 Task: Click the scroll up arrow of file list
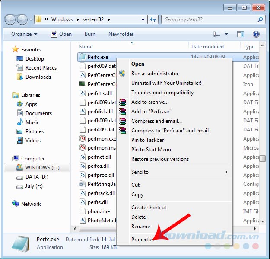tap(262, 45)
